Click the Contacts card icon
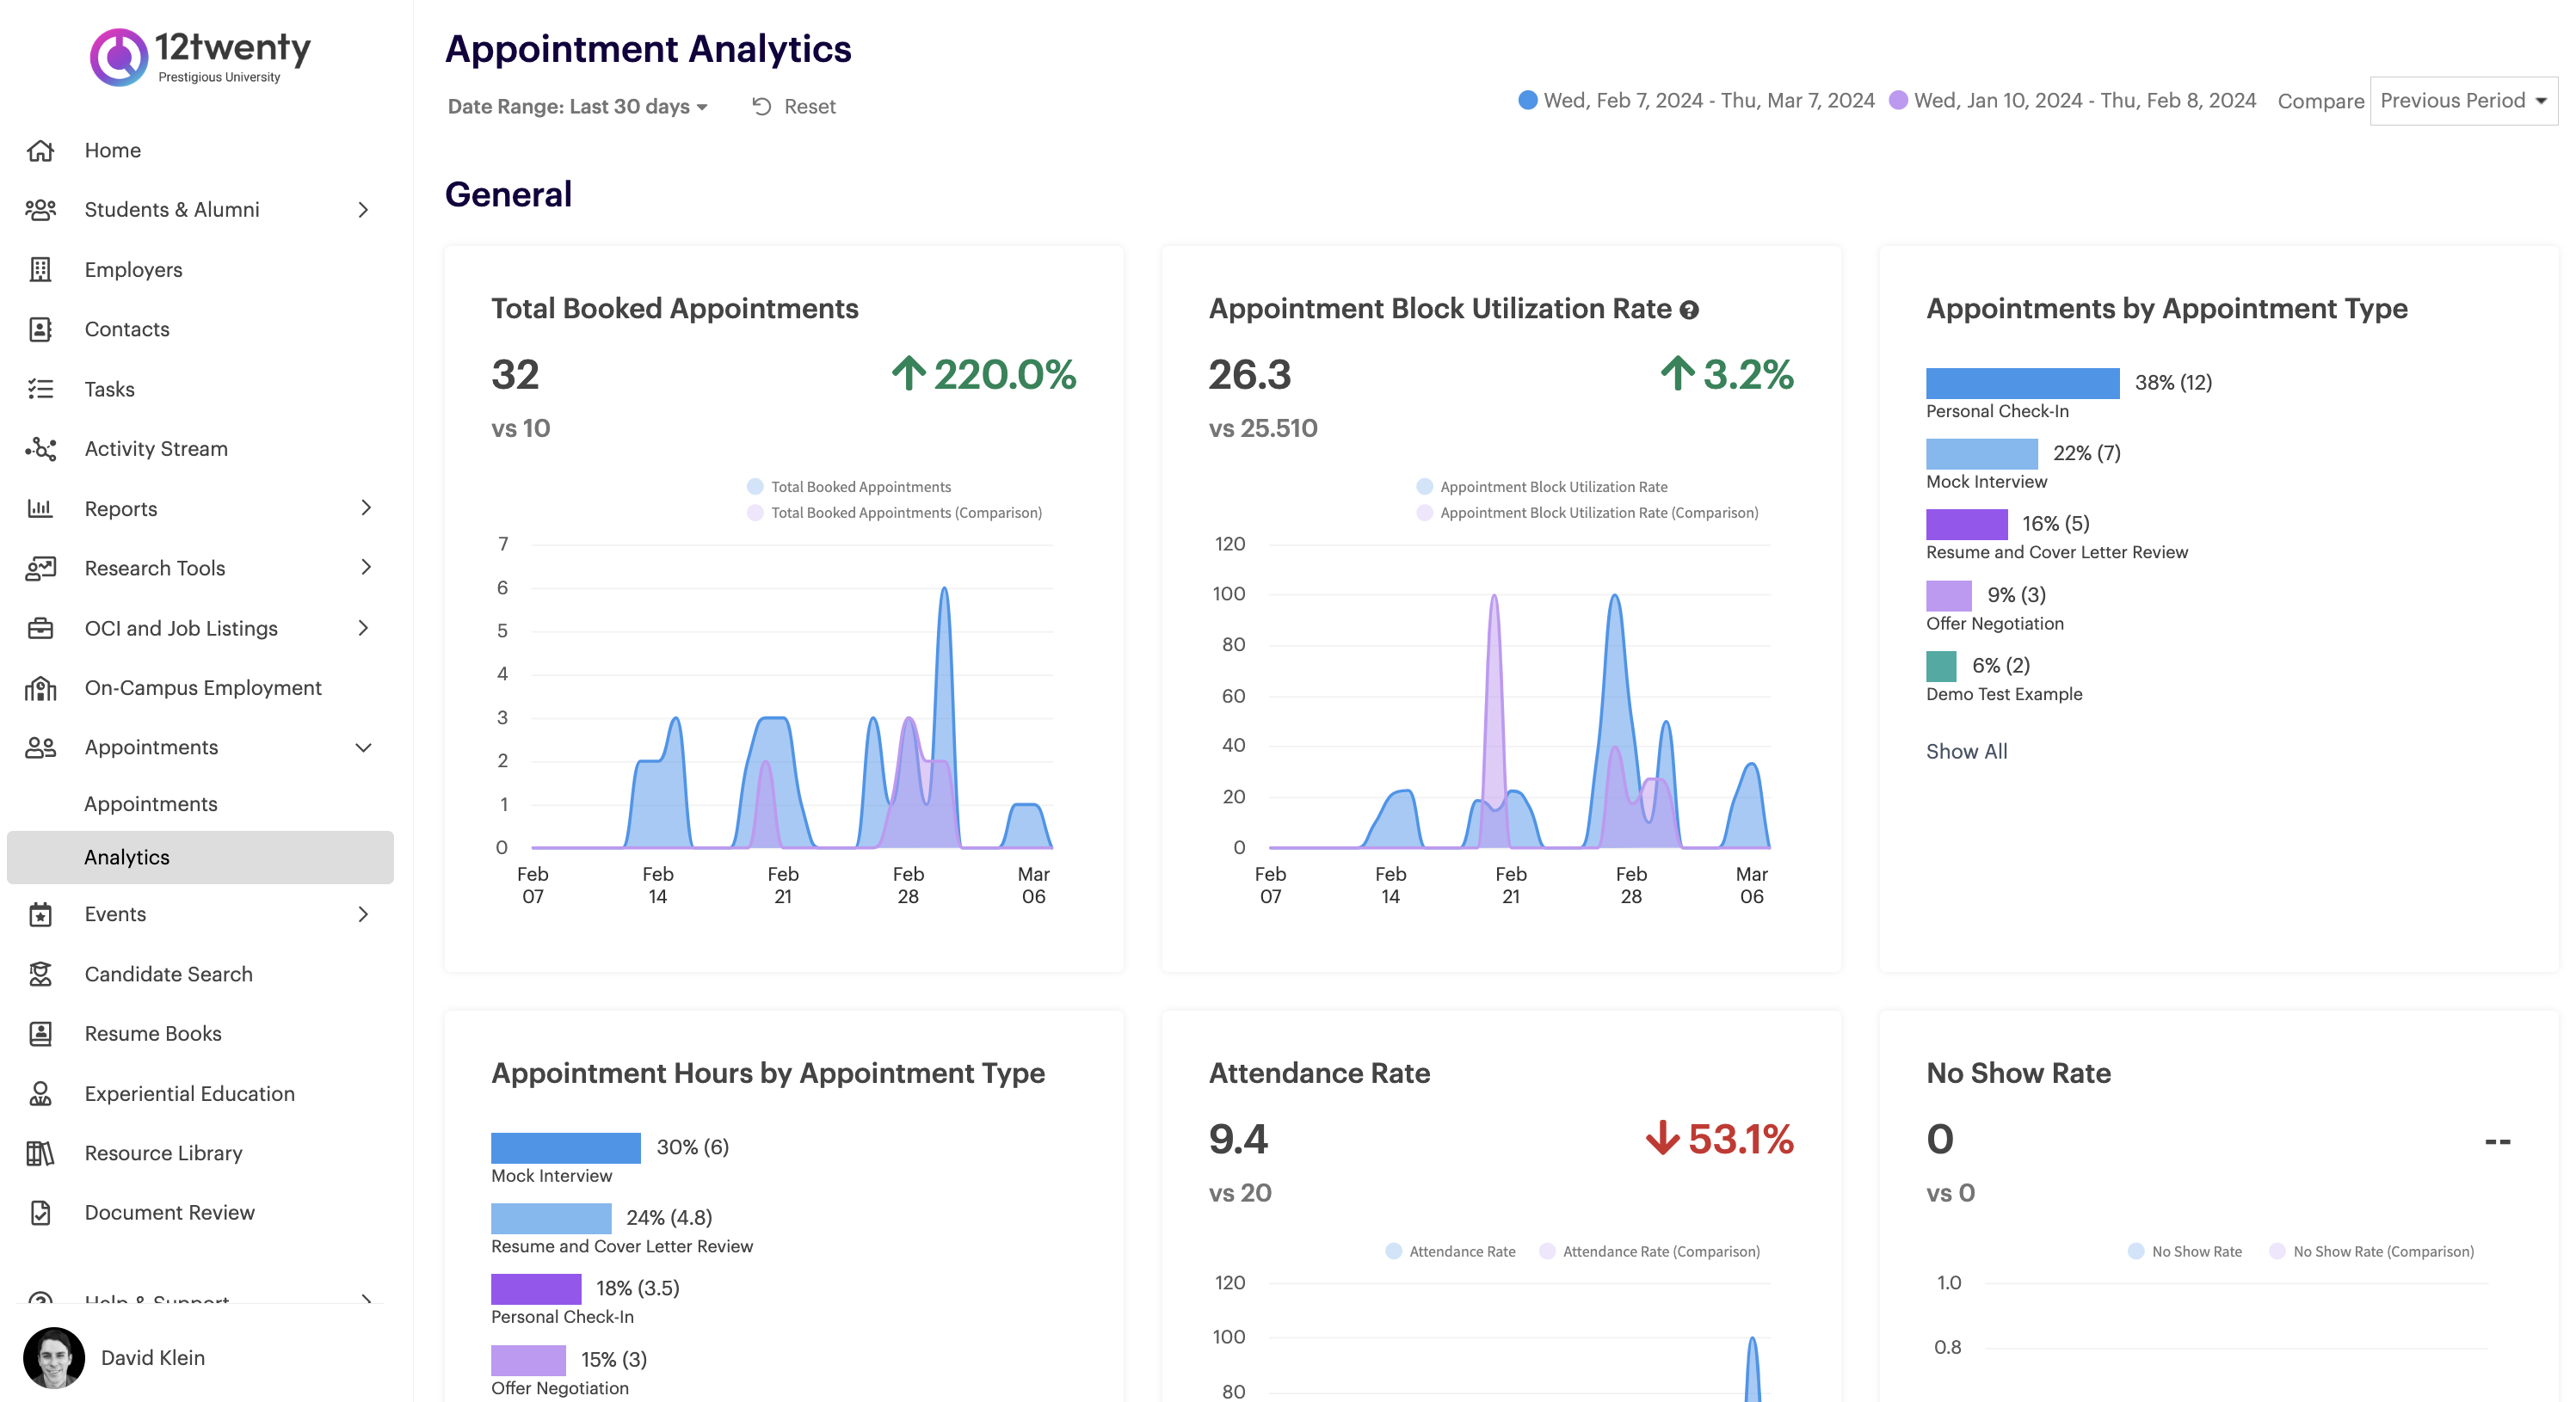Image resolution: width=2576 pixels, height=1402 pixels. click(40, 329)
